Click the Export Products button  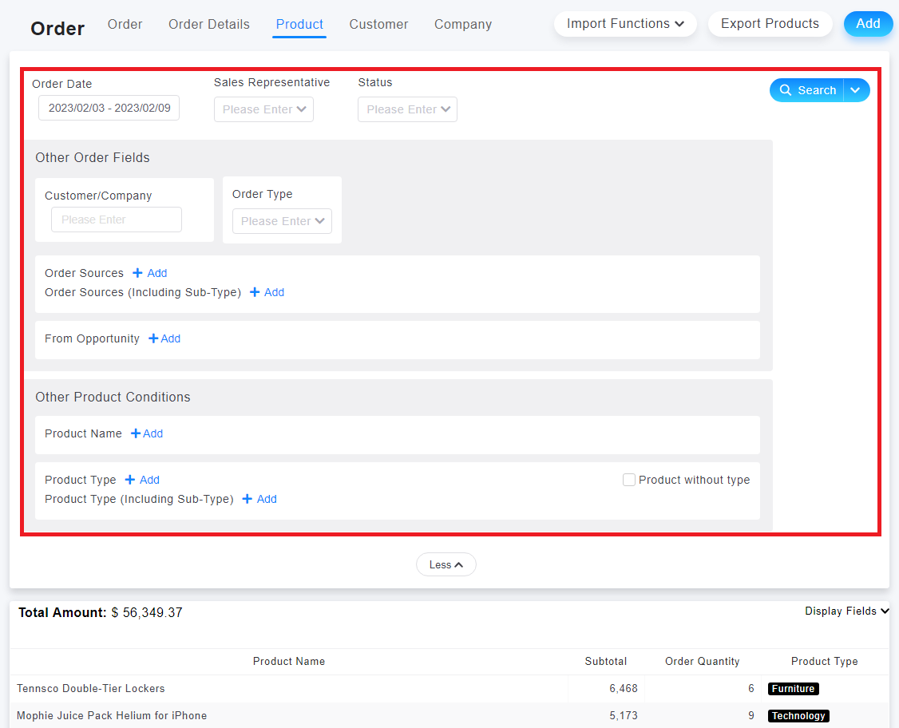coord(770,24)
